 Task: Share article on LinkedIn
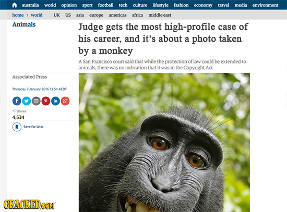(55, 101)
